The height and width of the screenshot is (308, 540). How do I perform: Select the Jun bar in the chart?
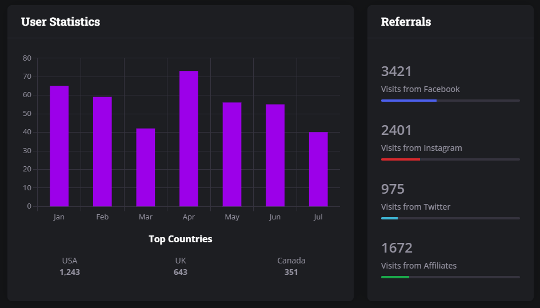click(275, 155)
